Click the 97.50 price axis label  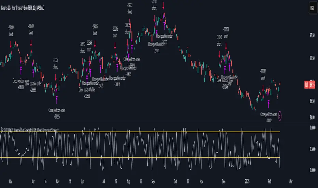click(x=312, y=35)
